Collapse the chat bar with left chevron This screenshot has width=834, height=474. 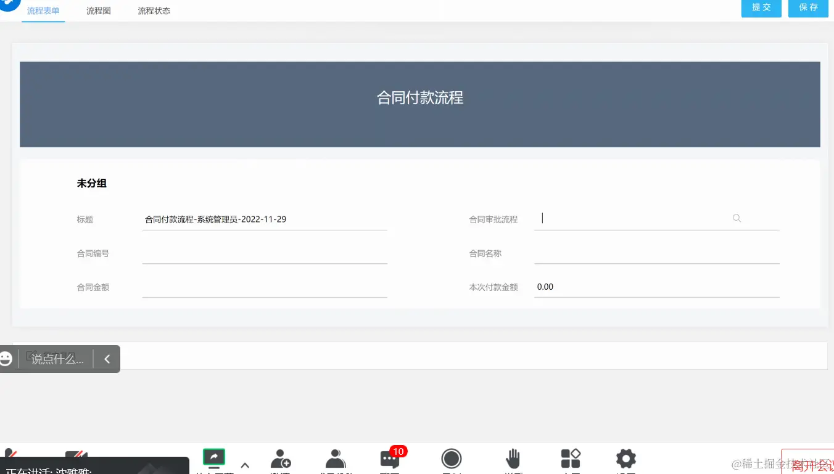(107, 359)
